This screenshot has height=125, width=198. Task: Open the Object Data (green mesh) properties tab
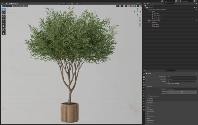pyautogui.click(x=144, y=104)
